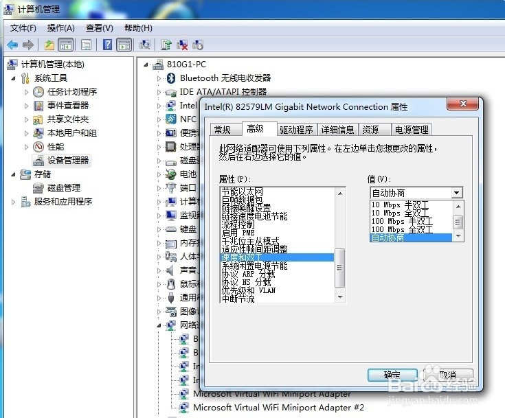Click the property list scrollbar thumb
The width and height of the screenshot is (505, 418).
tap(340, 268)
